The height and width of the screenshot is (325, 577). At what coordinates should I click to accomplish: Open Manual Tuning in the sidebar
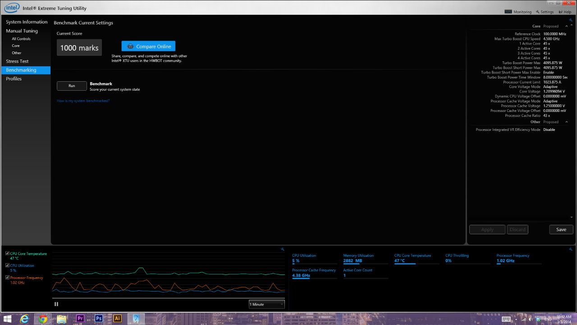pyautogui.click(x=22, y=31)
